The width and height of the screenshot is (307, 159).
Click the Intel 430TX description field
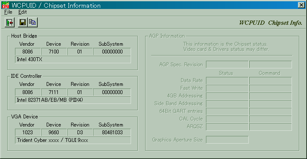[x=73, y=59]
